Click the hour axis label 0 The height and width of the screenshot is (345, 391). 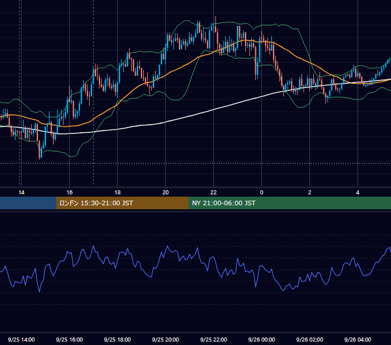[262, 193]
